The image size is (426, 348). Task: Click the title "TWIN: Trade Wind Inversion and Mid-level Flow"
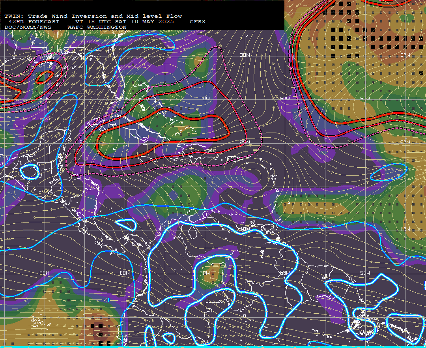(x=93, y=16)
